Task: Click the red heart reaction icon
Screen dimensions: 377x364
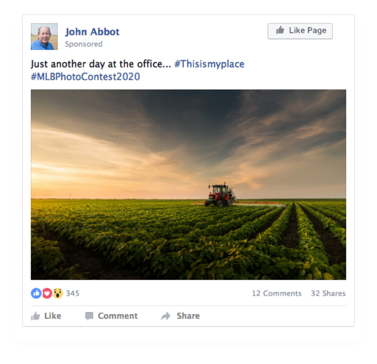Action: [47, 293]
